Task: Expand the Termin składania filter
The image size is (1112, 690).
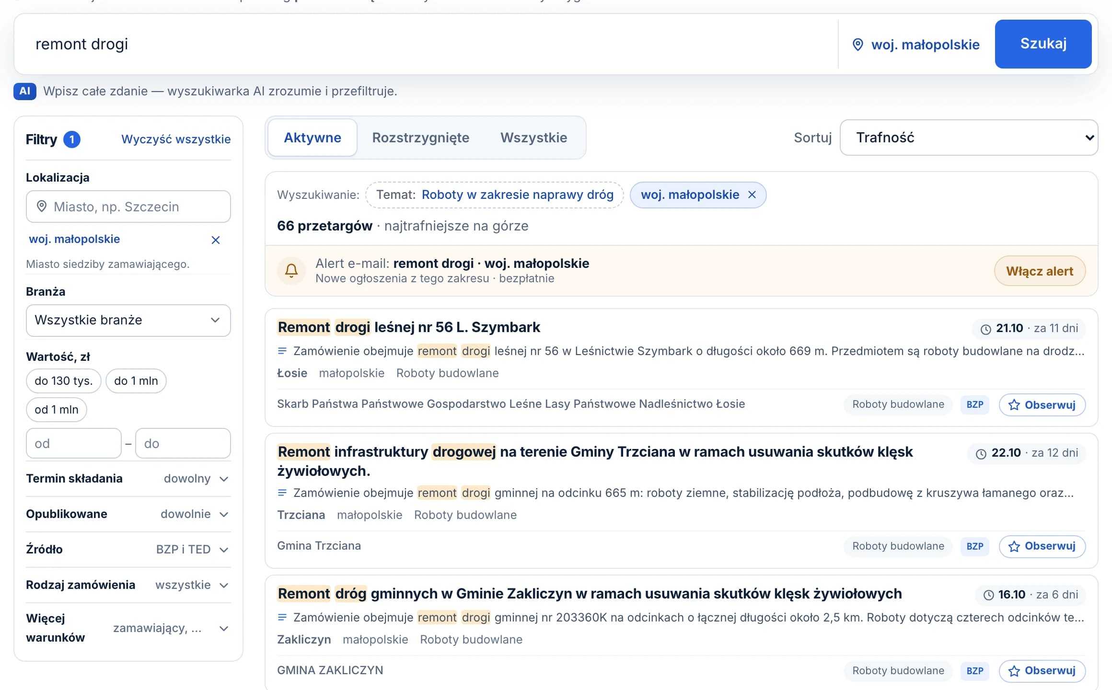Action: pos(128,479)
